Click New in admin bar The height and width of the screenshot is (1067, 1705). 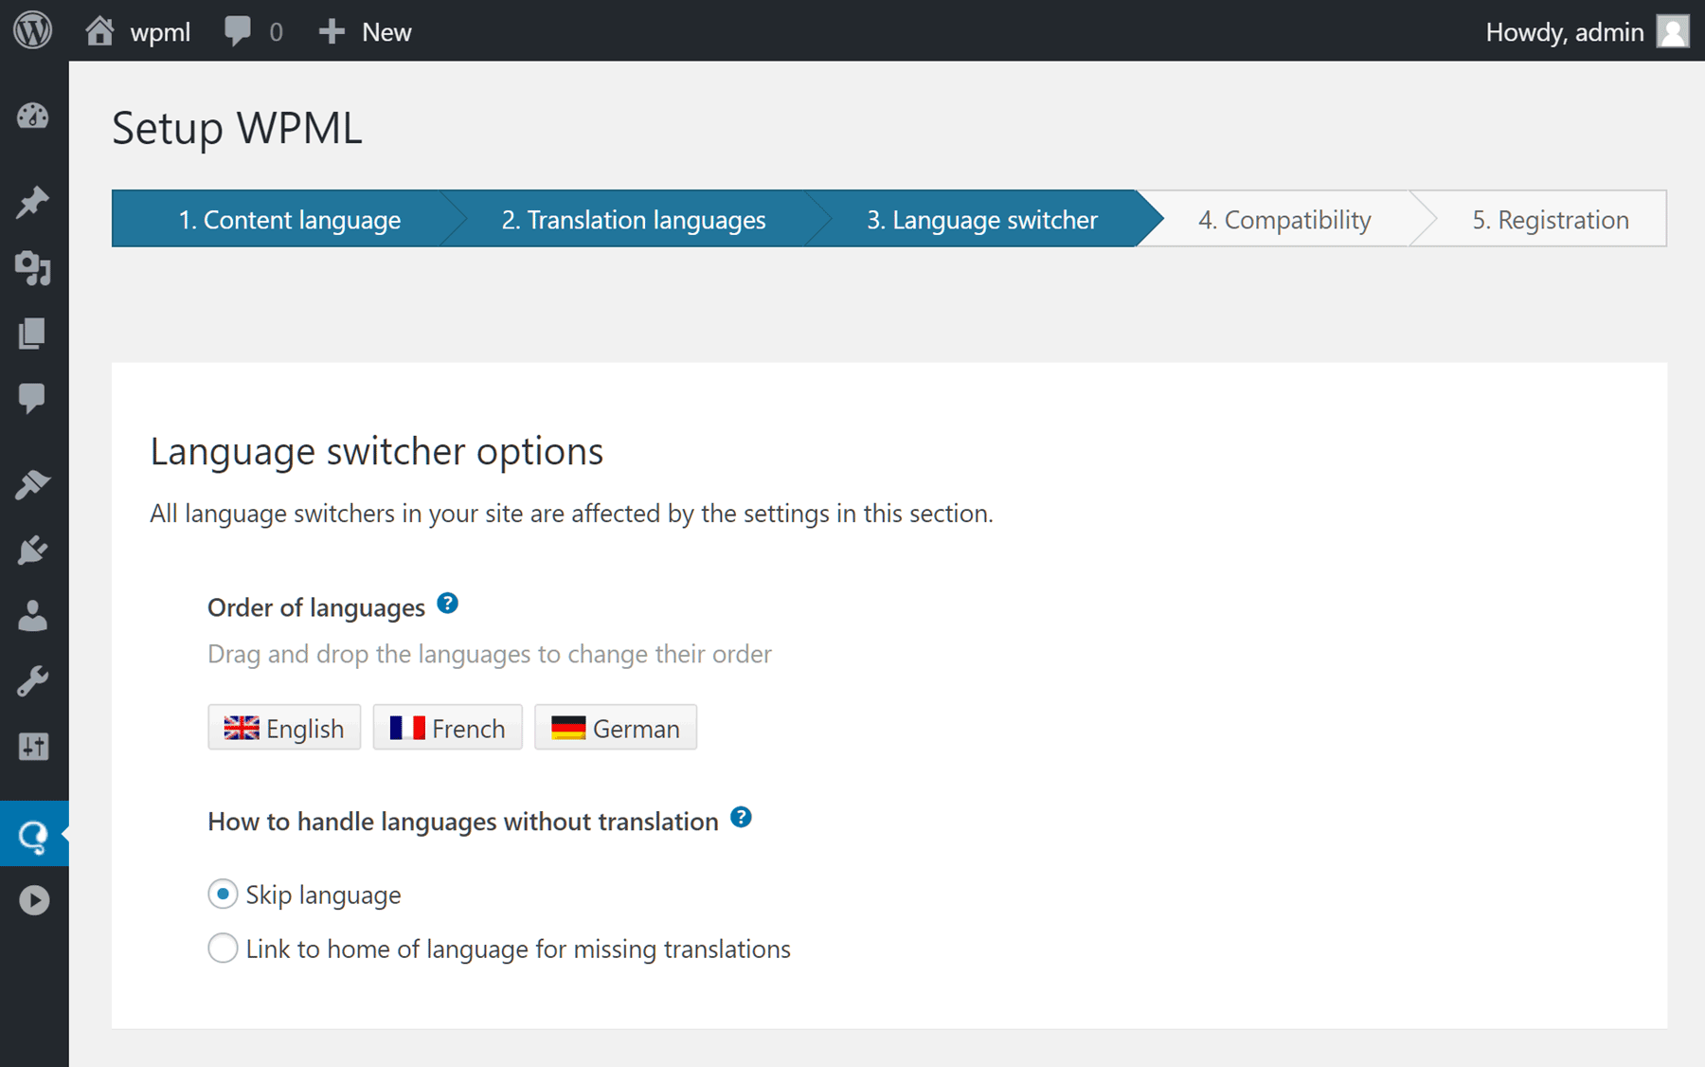pos(386,32)
